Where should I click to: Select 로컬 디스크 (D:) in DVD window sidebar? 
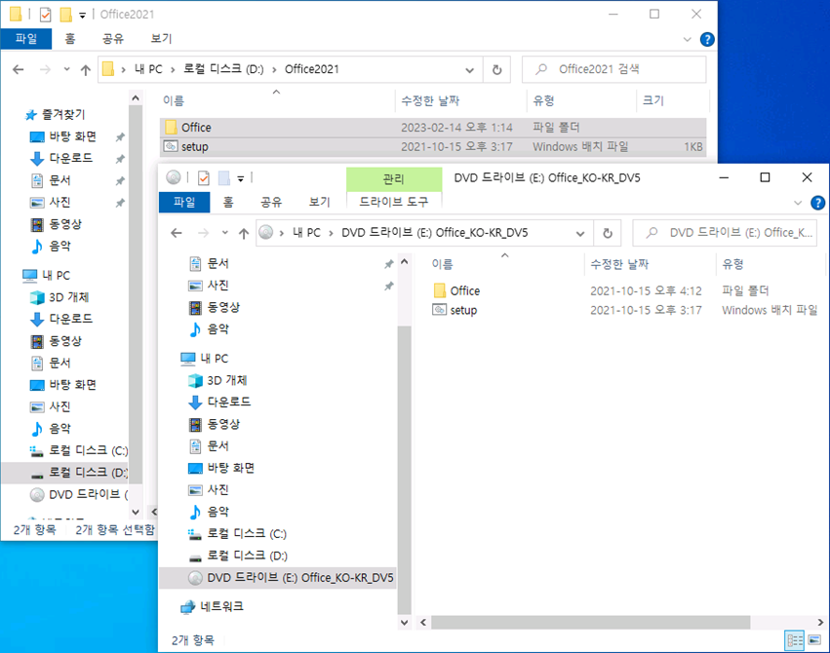(238, 556)
